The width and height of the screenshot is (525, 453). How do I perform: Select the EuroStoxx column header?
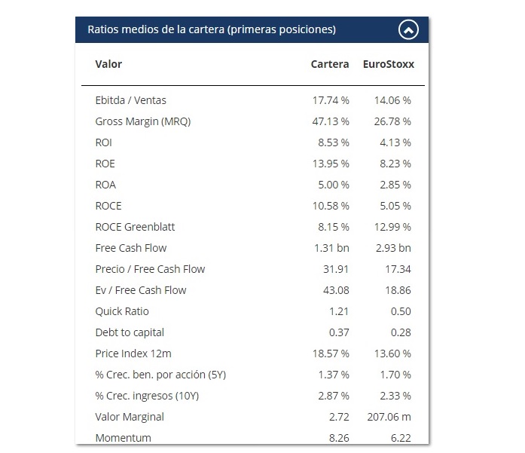(389, 64)
